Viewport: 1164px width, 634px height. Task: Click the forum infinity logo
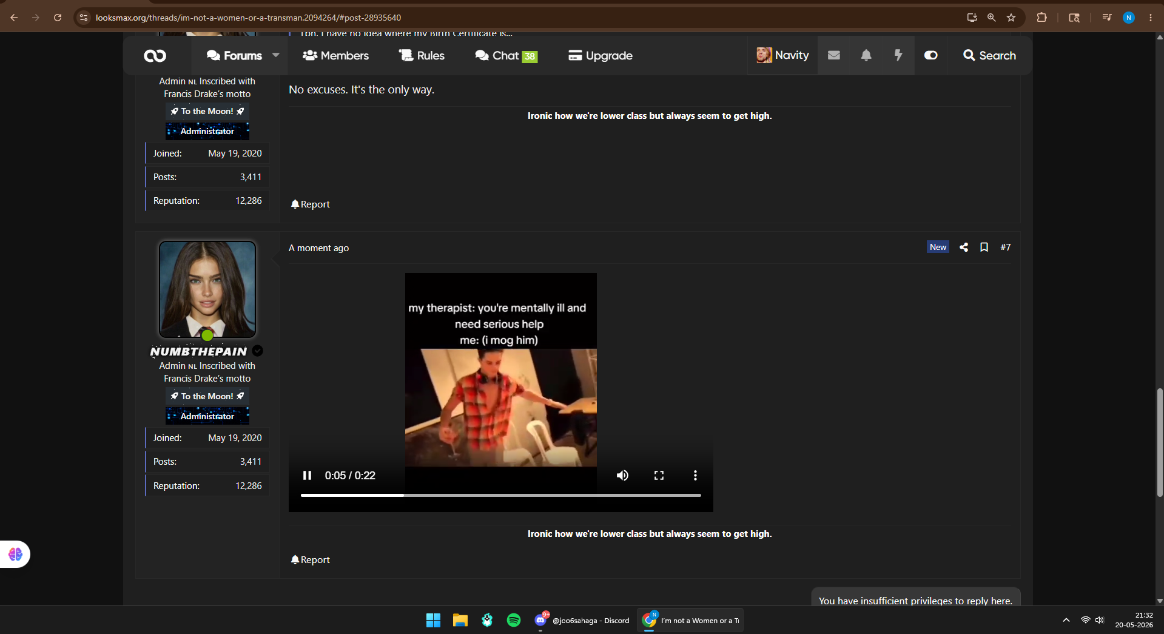pyautogui.click(x=155, y=56)
